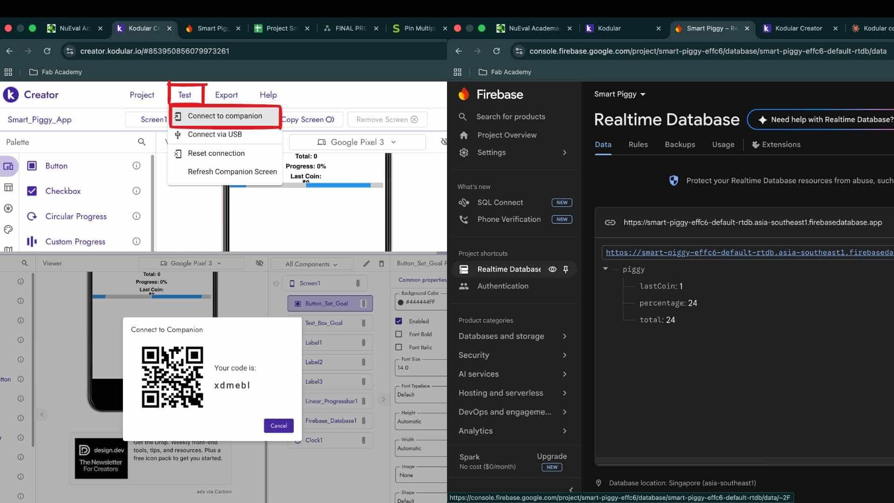This screenshot has height=503, width=894.
Task: Reload the Firebase console page
Action: point(496,51)
